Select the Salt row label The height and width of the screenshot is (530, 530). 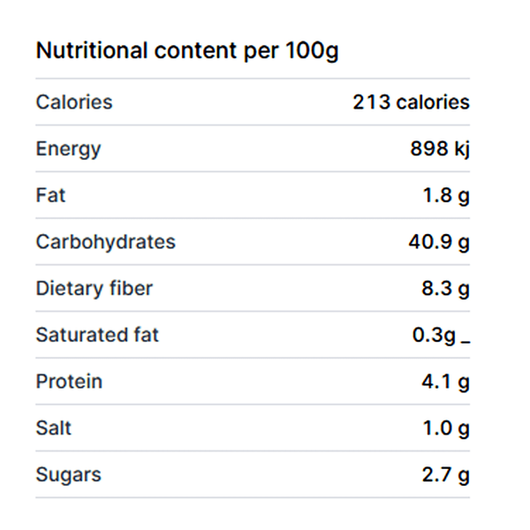click(54, 428)
